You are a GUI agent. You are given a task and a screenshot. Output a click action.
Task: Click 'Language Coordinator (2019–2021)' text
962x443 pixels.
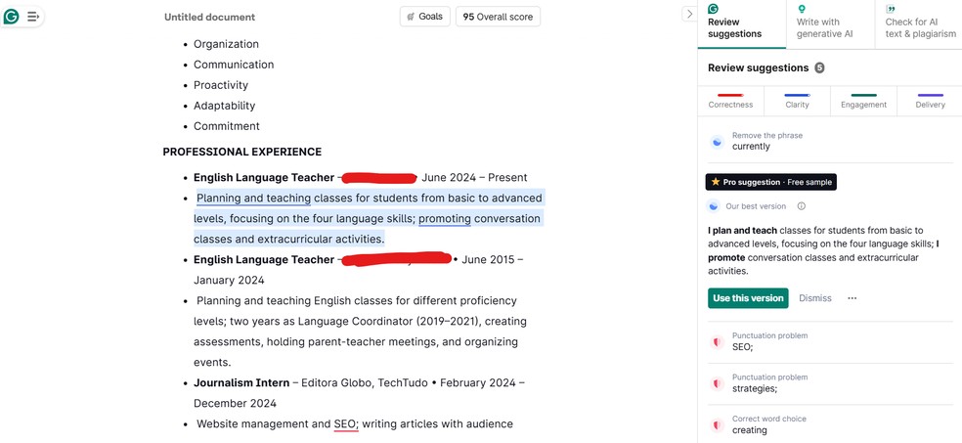pos(389,322)
